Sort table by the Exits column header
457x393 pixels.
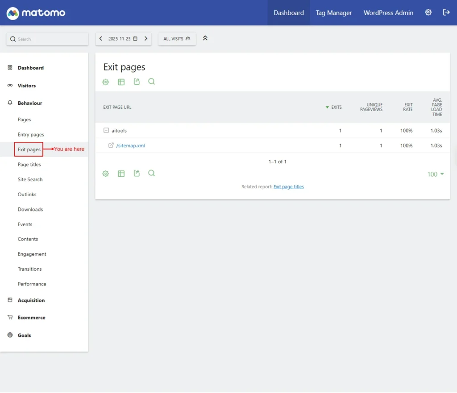tap(336, 107)
